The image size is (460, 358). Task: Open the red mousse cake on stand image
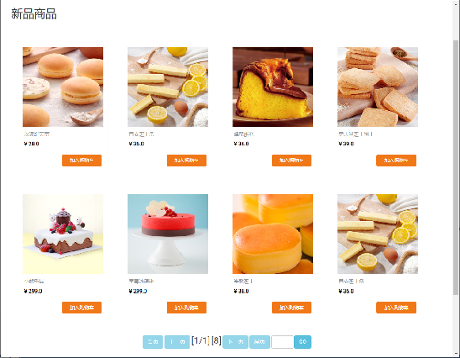coord(168,234)
